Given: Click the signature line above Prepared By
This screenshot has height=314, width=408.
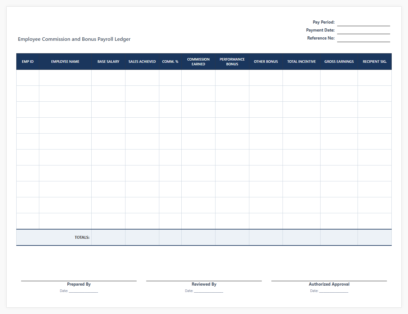Looking at the screenshot, I should click(x=79, y=281).
